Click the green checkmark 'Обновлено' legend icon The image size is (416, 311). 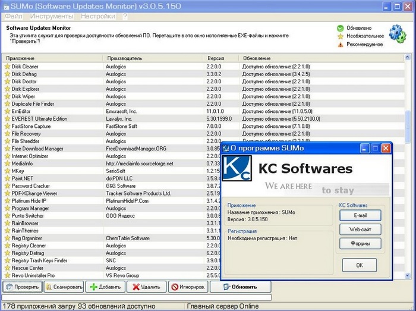pyautogui.click(x=341, y=28)
